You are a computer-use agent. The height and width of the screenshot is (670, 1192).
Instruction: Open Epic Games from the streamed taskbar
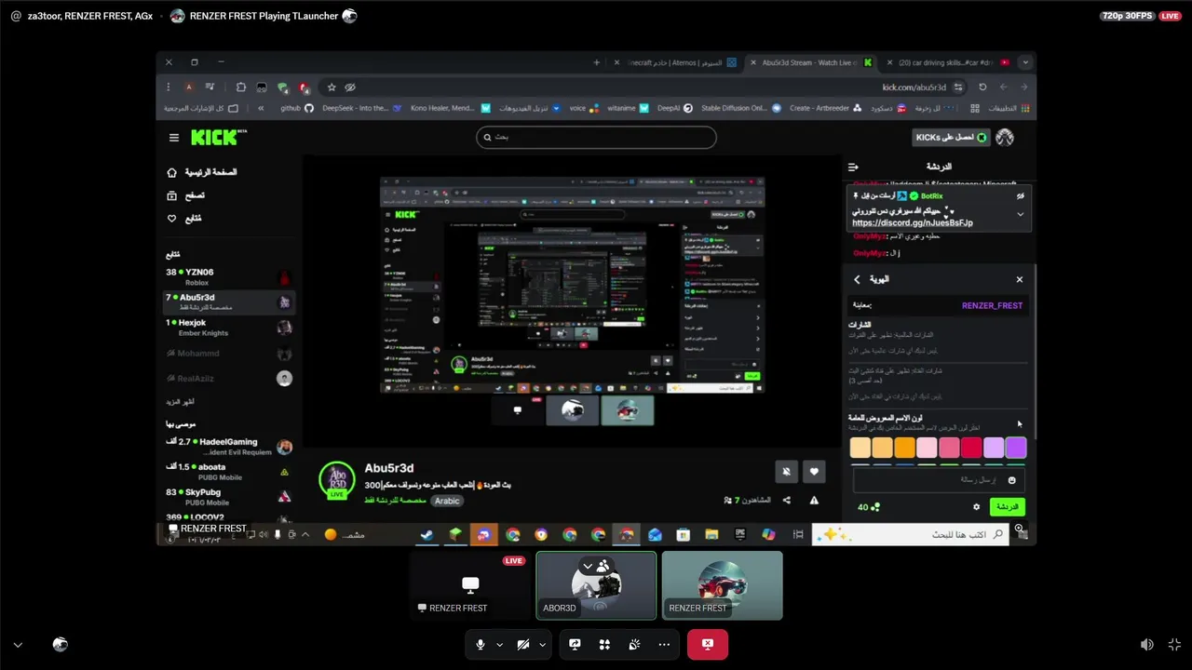click(x=740, y=534)
